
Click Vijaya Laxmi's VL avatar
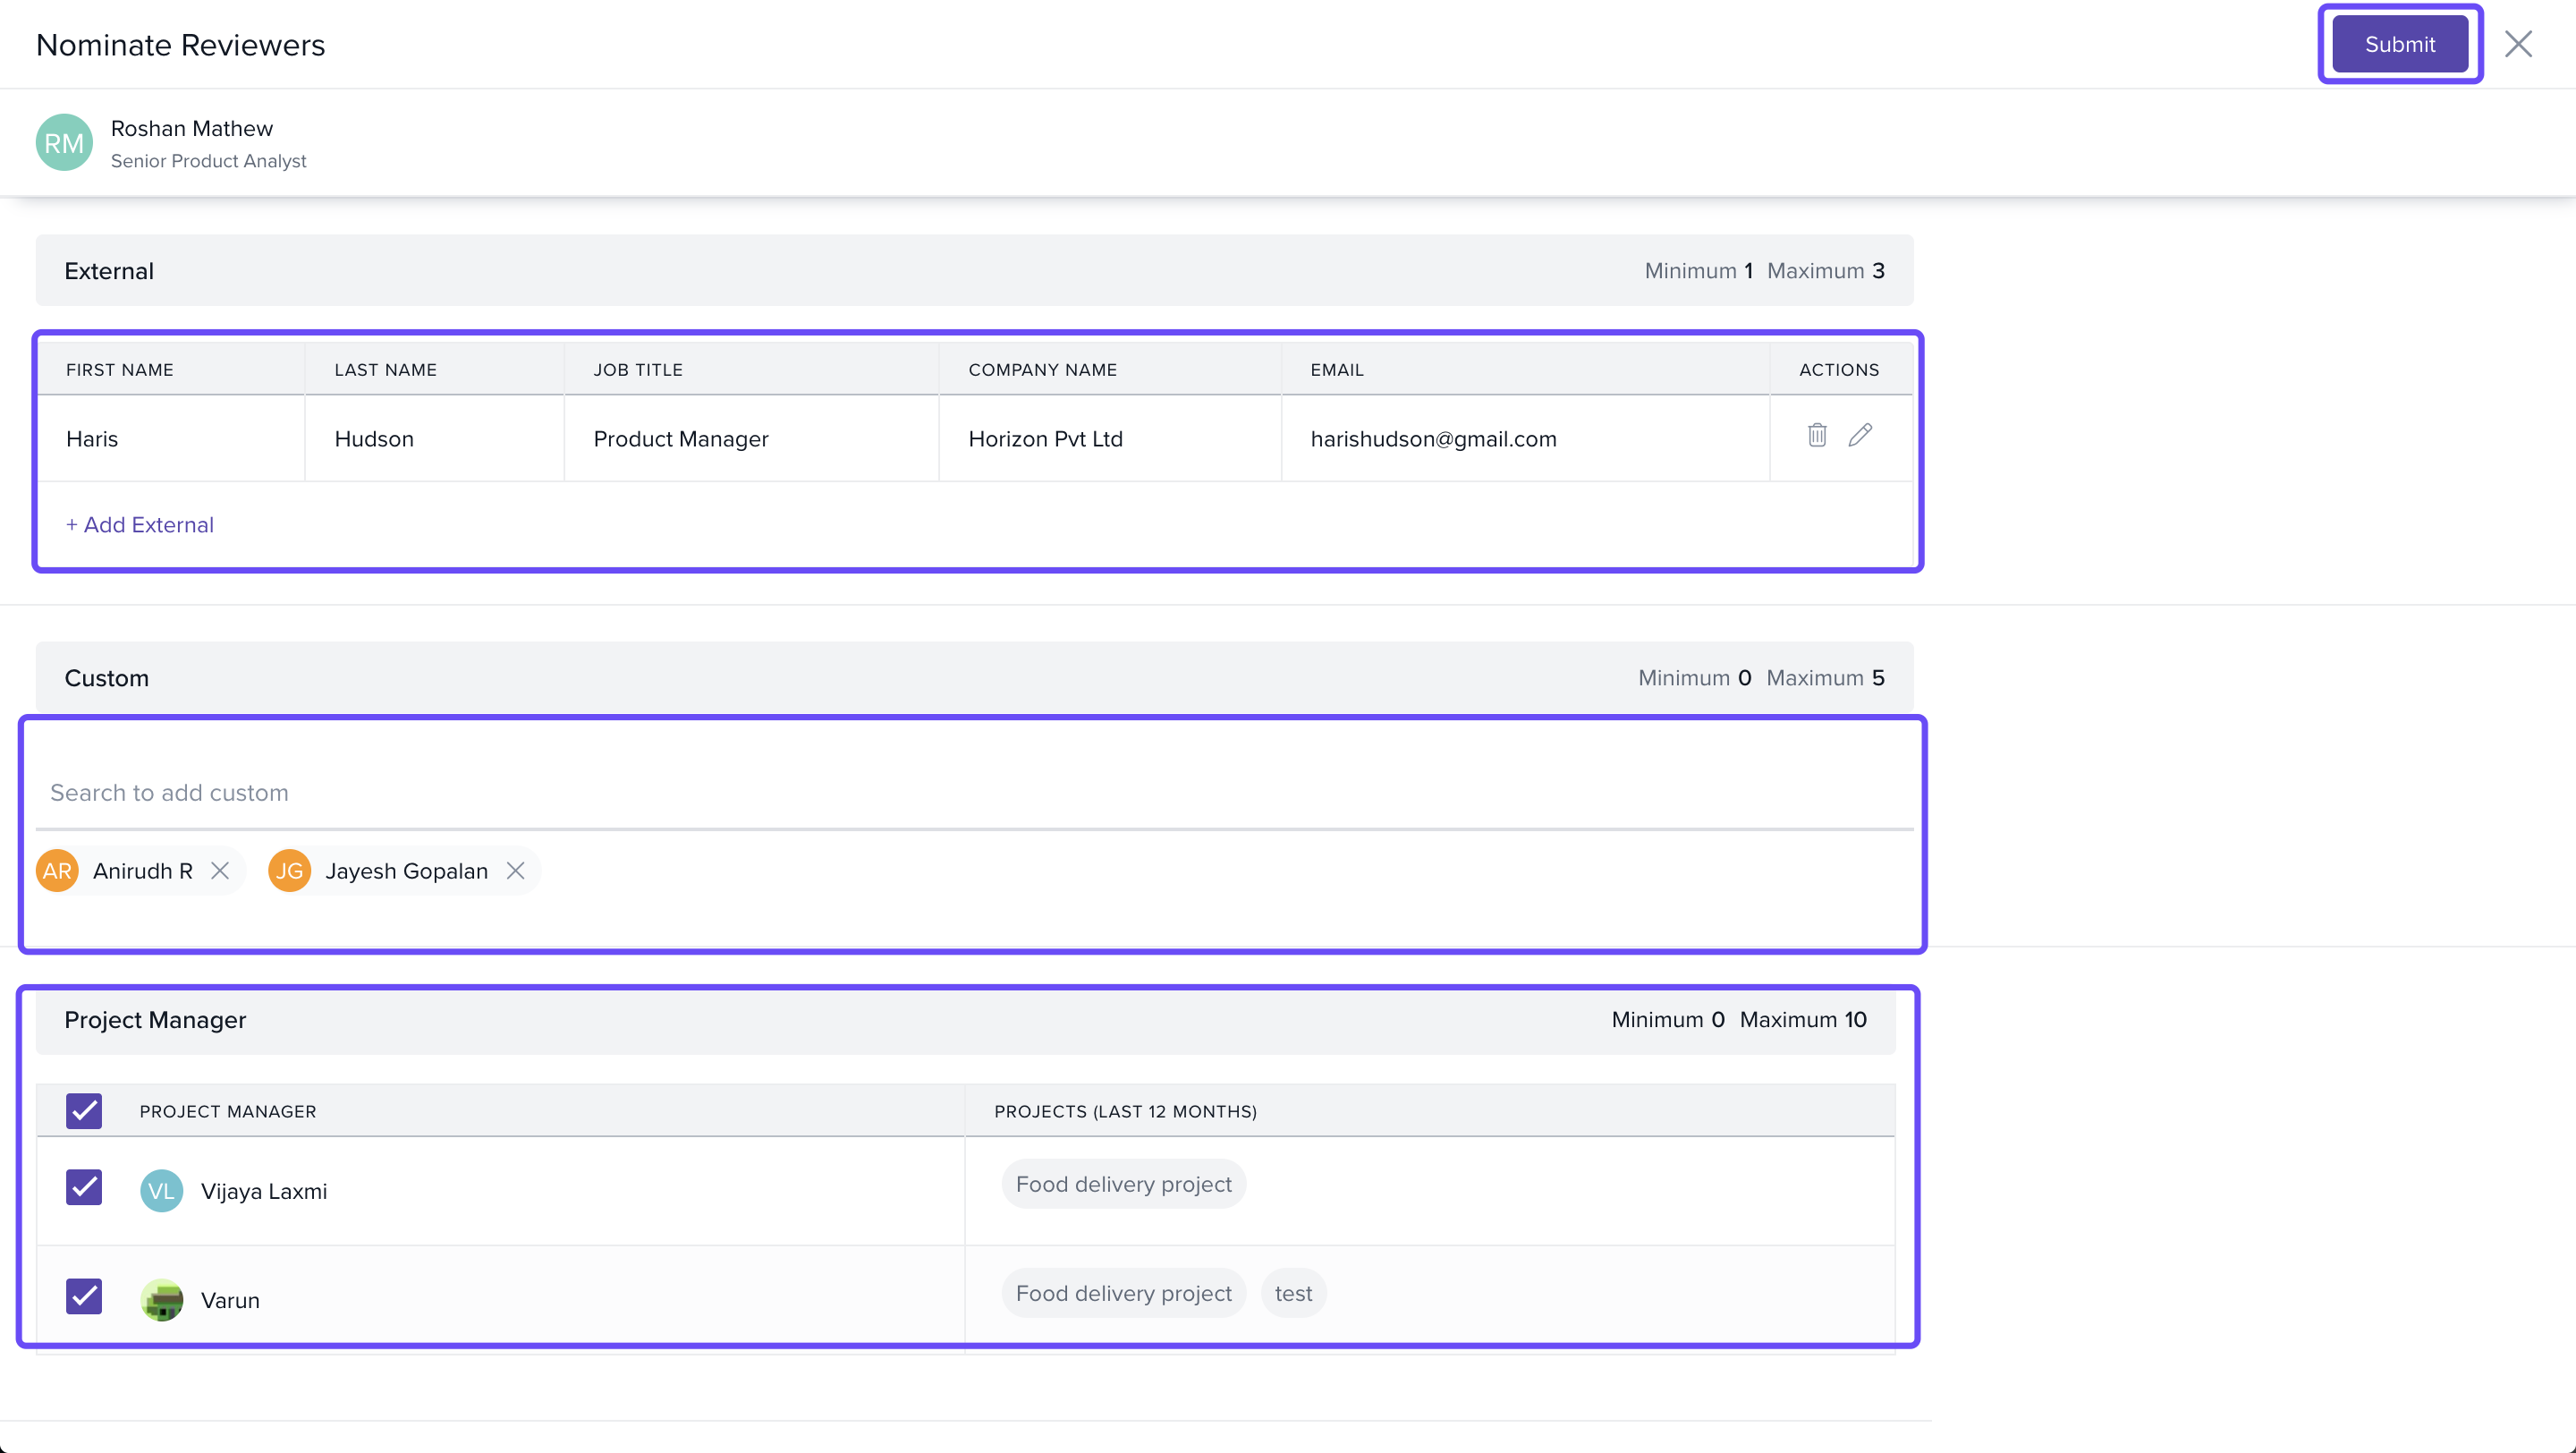tap(161, 1191)
